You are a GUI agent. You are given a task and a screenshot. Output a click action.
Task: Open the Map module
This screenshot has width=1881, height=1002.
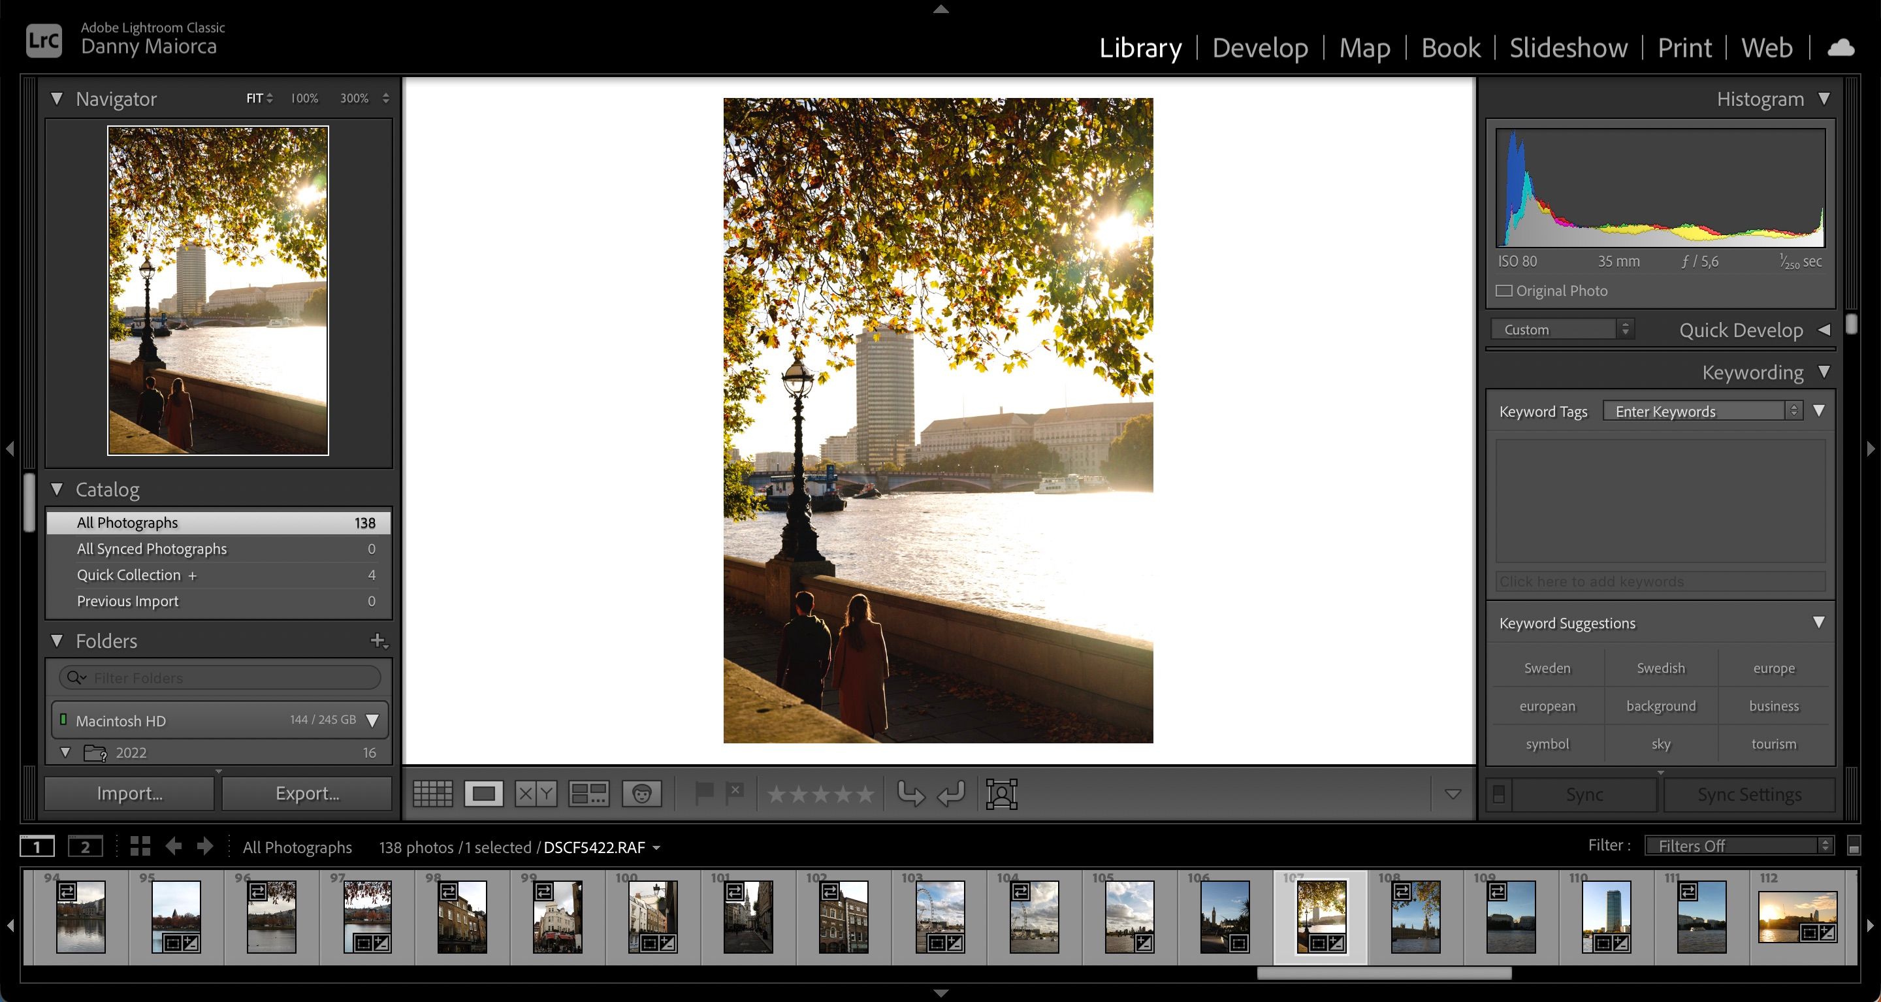[x=1364, y=48]
